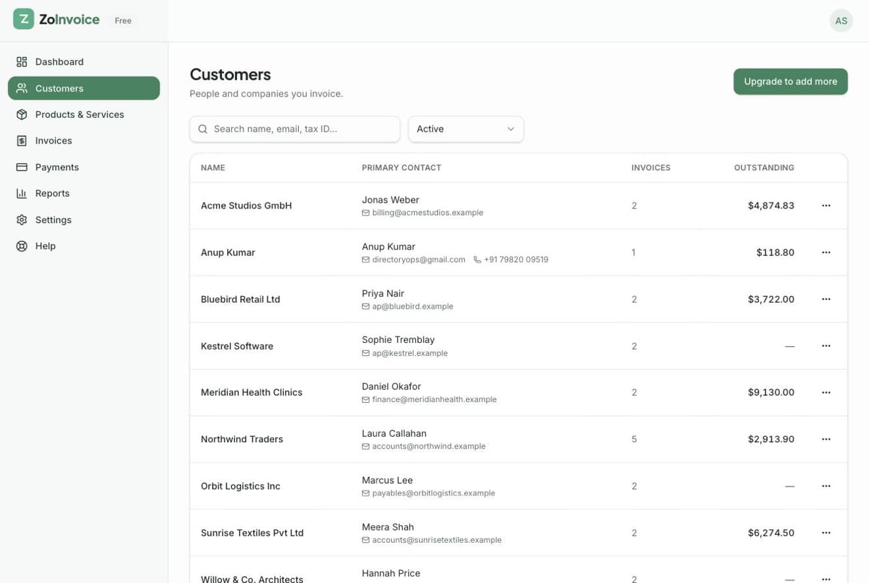
Task: Open row actions for Meridian Health Clinics
Action: click(826, 392)
